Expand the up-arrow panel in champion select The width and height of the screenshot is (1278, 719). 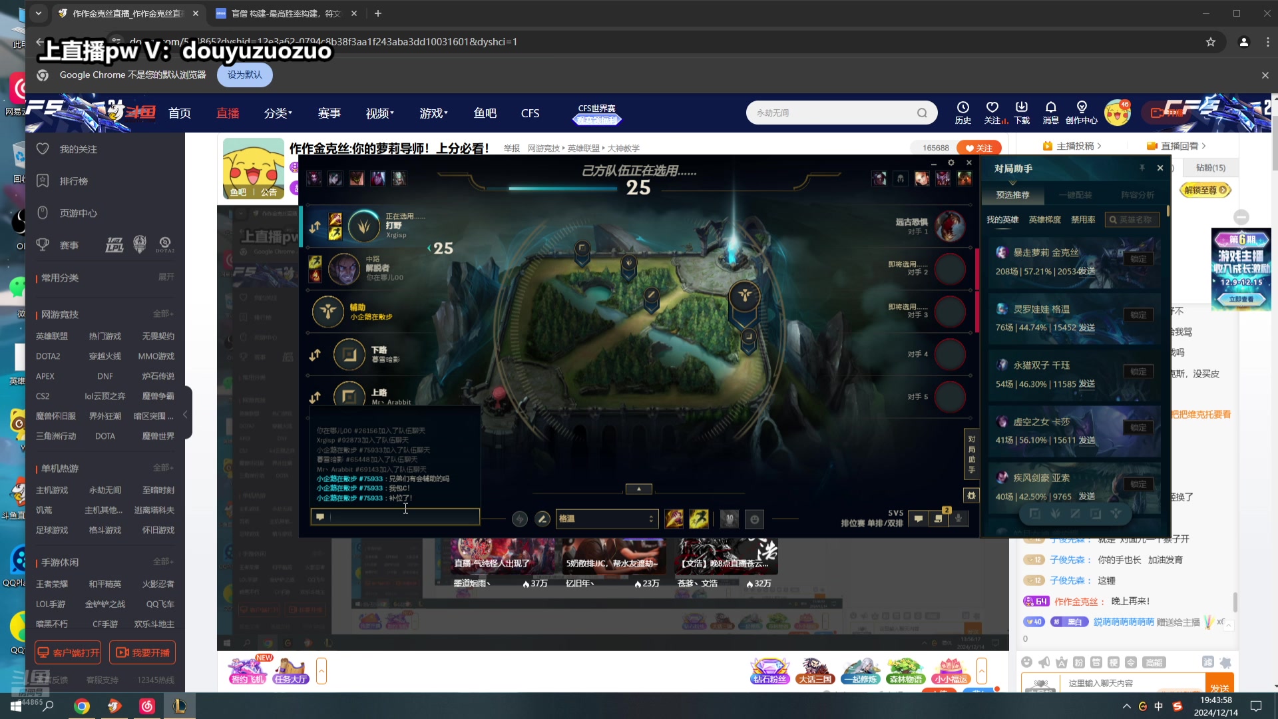[638, 489]
